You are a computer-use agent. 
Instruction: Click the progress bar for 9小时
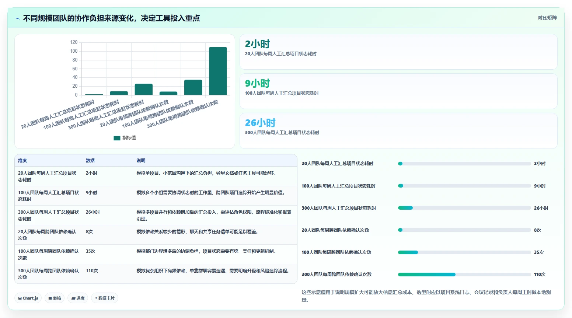point(464,186)
